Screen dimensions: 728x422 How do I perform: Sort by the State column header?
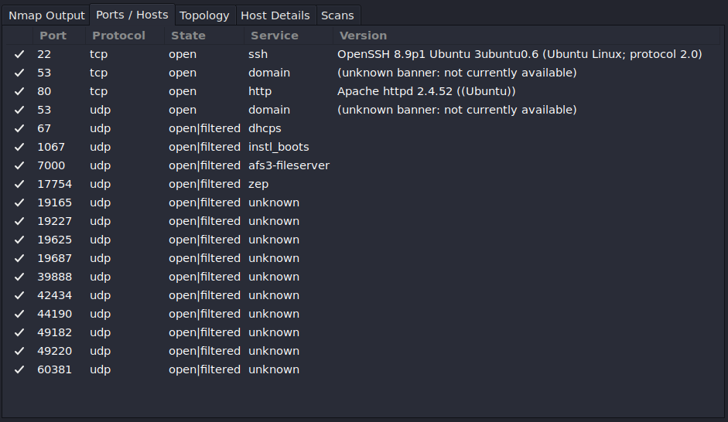click(x=188, y=36)
